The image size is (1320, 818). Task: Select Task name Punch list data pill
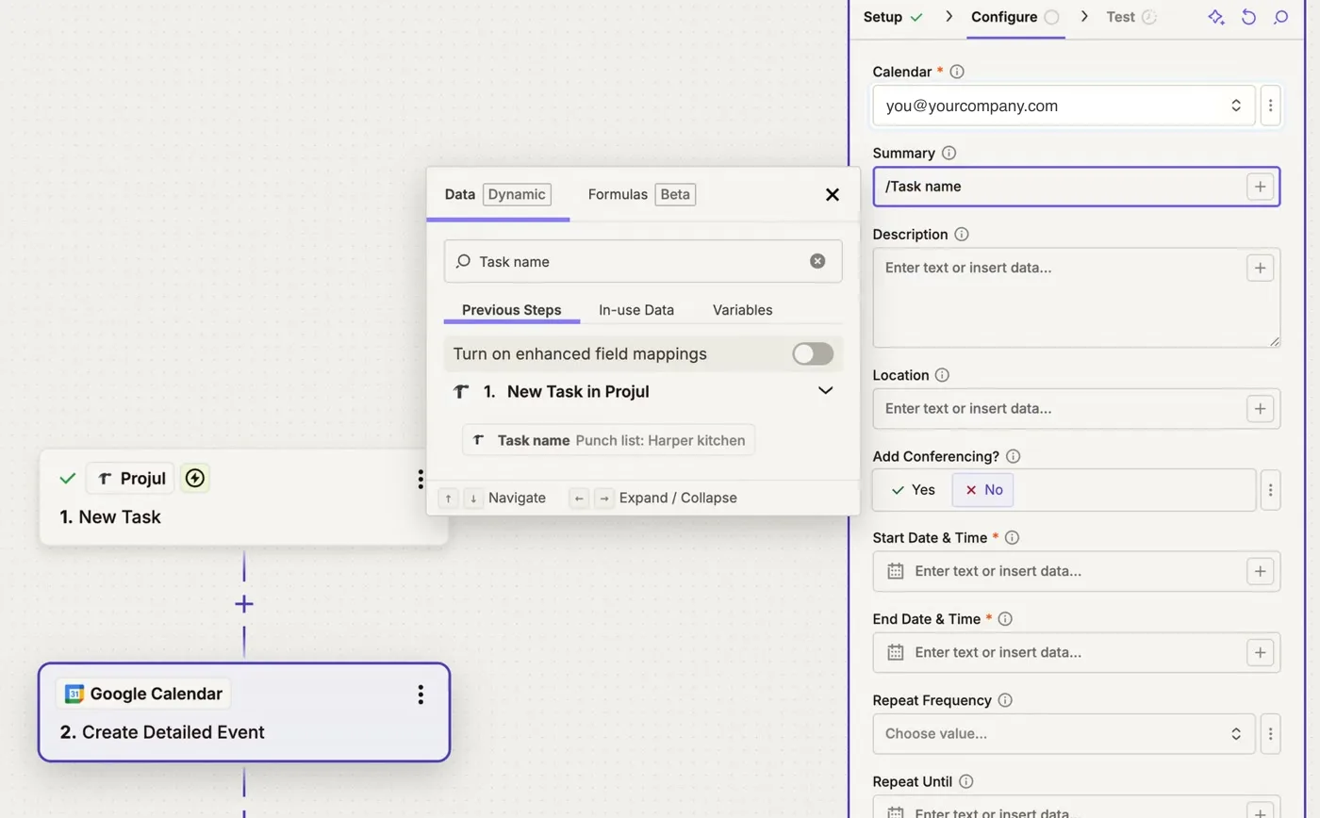tap(608, 440)
